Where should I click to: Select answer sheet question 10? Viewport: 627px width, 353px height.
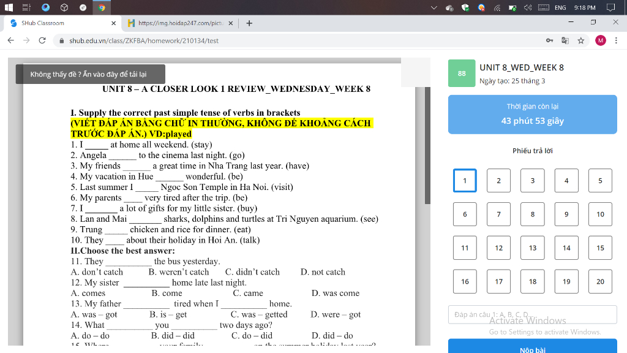point(600,214)
